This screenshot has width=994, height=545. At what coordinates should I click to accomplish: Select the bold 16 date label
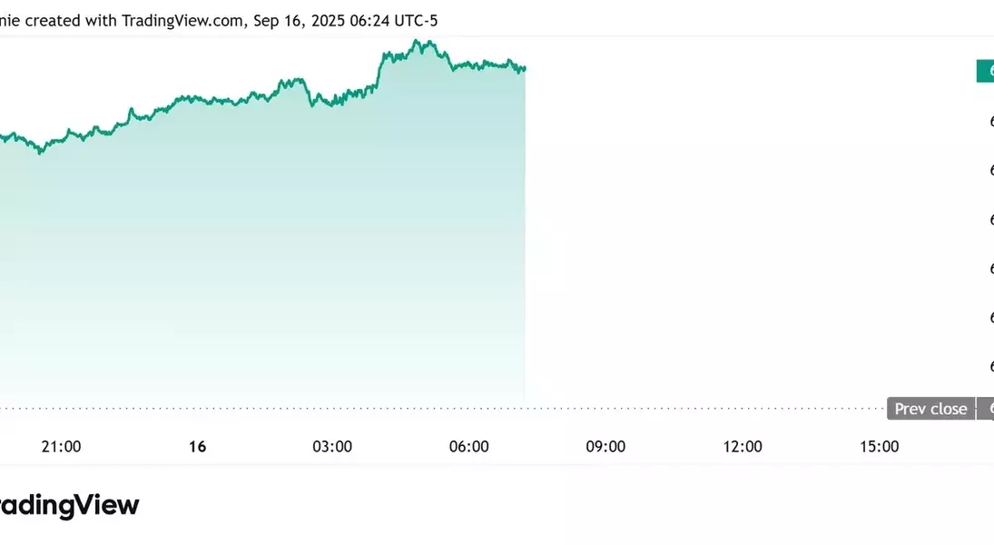coord(197,447)
